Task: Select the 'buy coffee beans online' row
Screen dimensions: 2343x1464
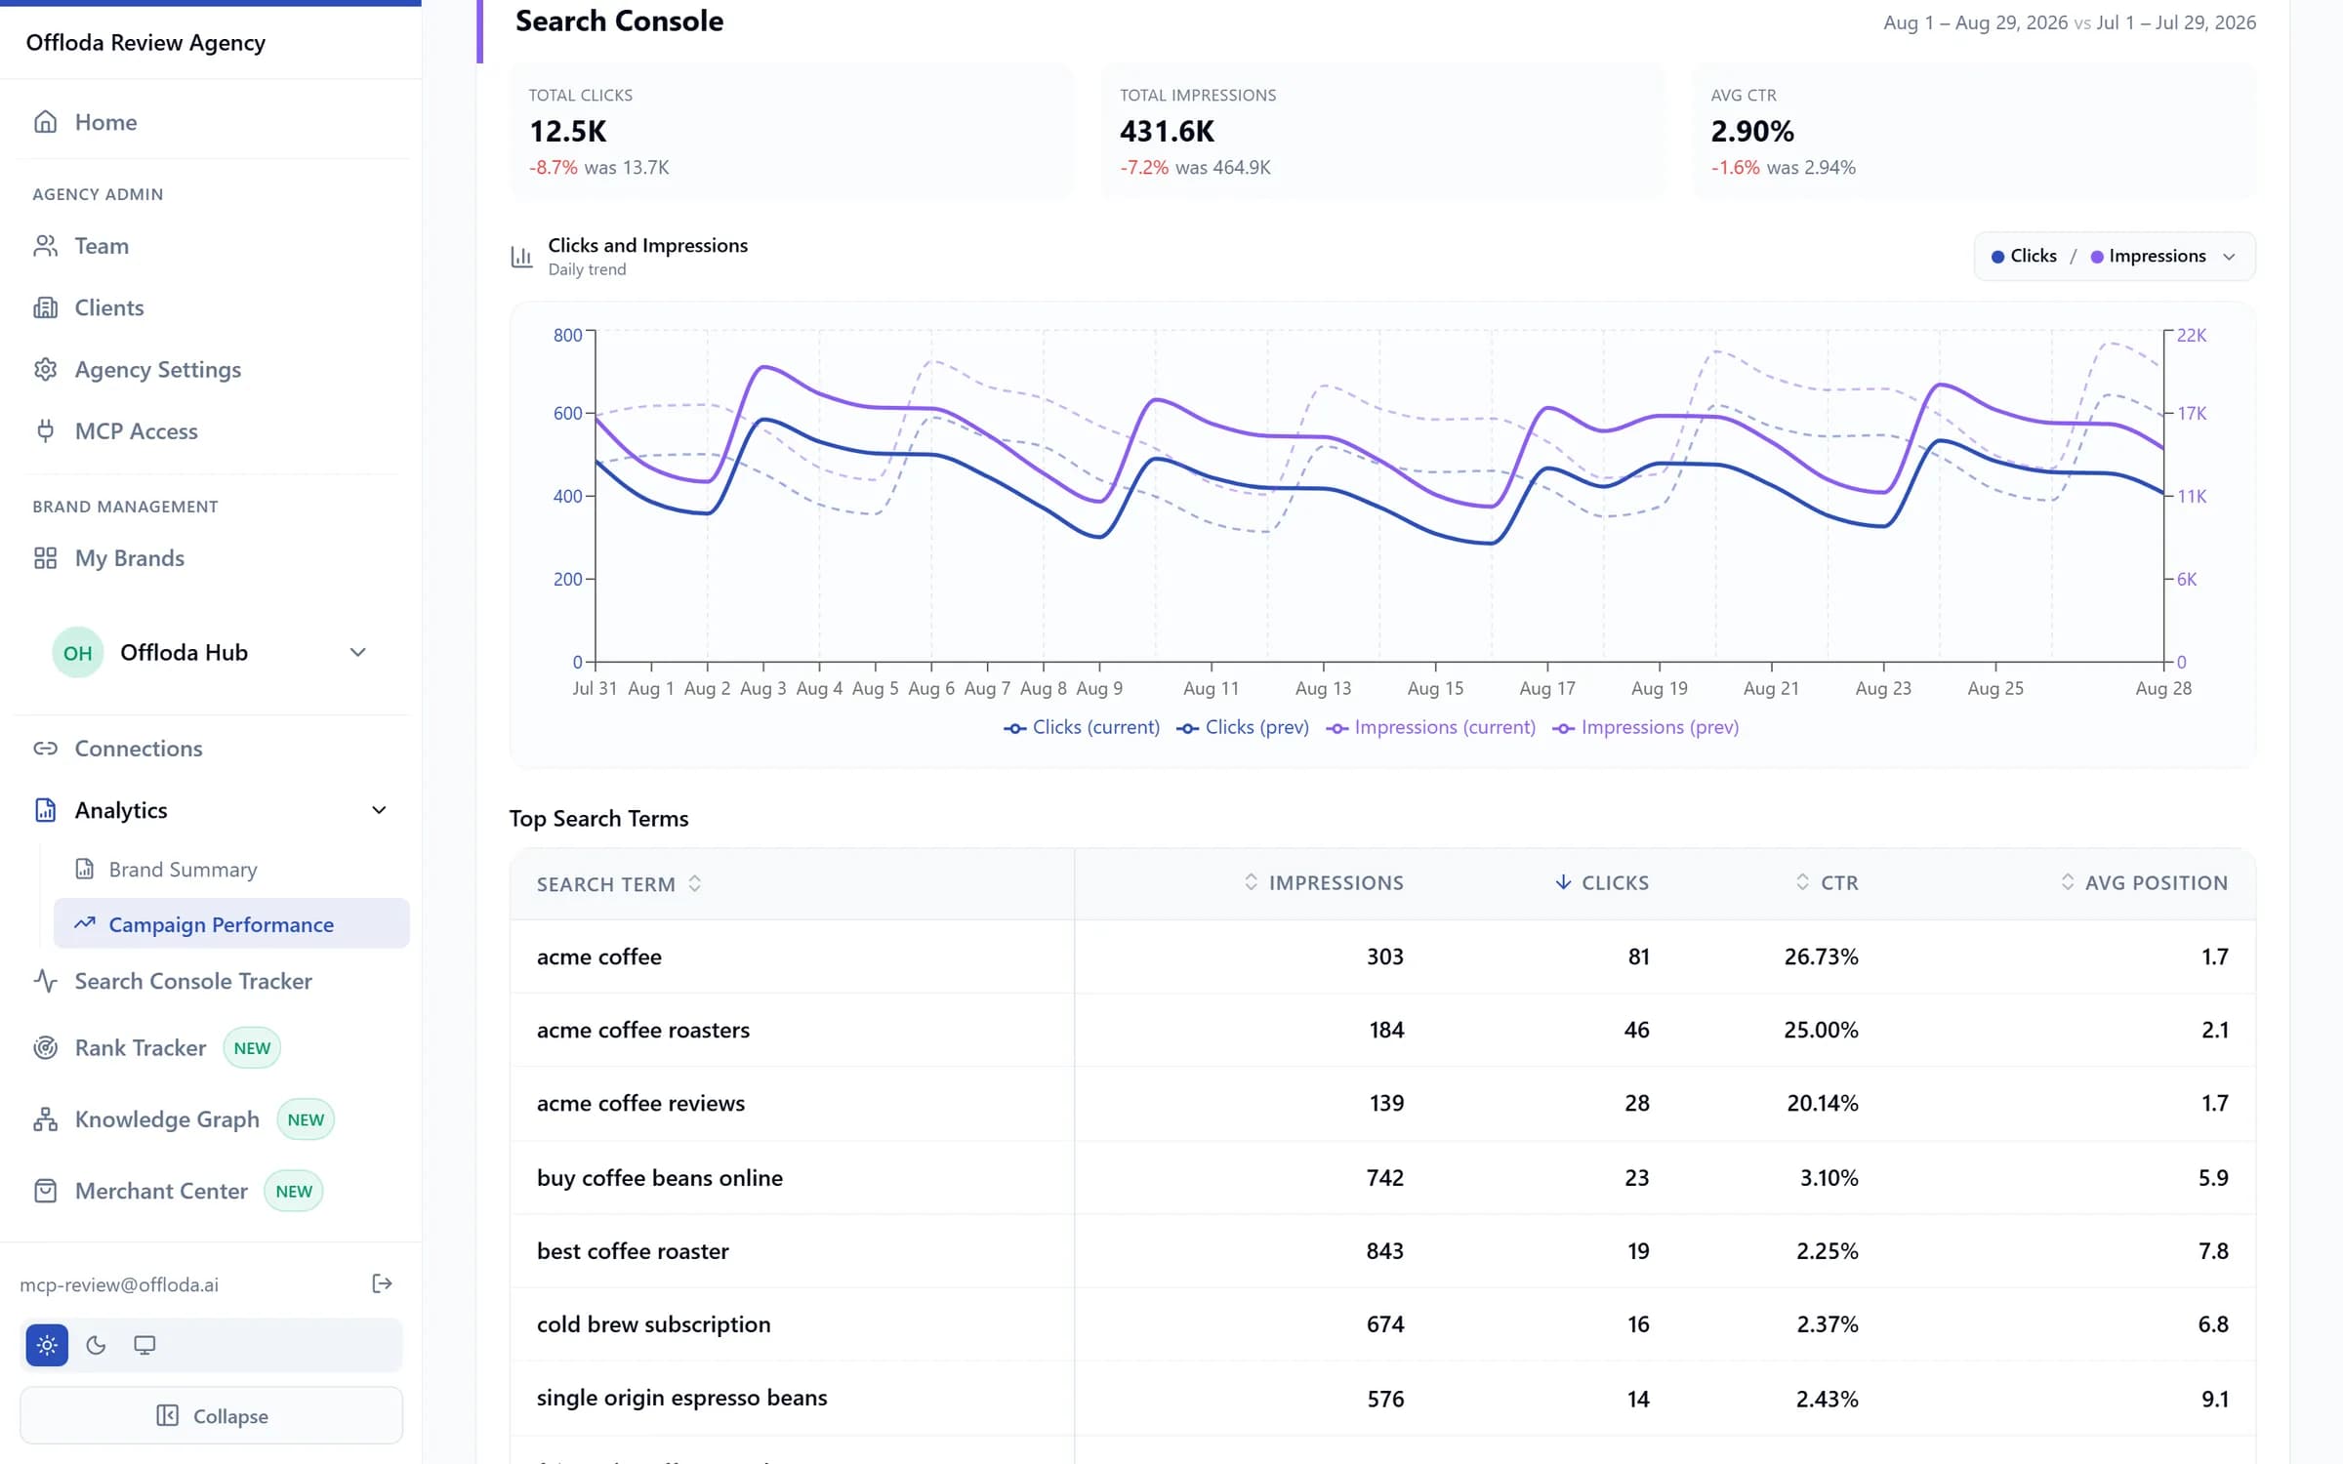Action: coord(1382,1177)
